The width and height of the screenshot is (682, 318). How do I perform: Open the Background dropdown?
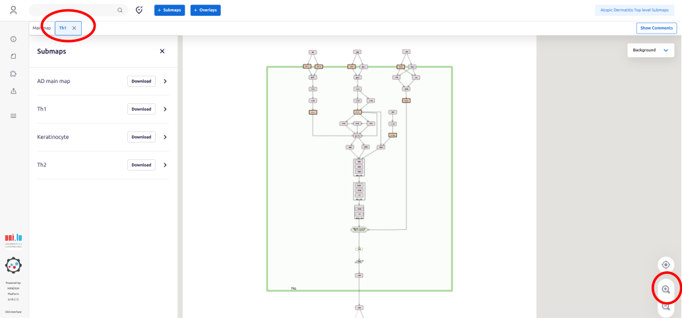pos(650,50)
